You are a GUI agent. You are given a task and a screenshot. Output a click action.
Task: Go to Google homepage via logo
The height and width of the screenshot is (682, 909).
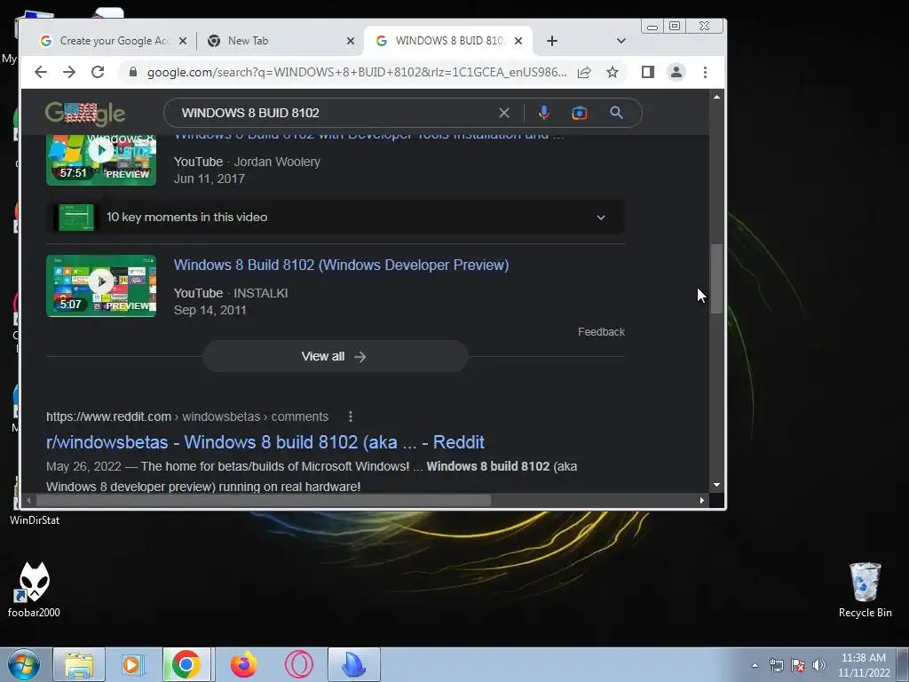coord(84,113)
